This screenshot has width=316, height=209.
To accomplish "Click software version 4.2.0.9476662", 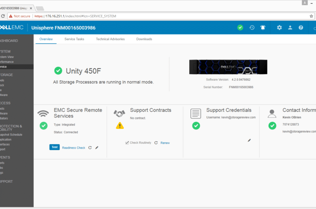I will pos(241,80).
